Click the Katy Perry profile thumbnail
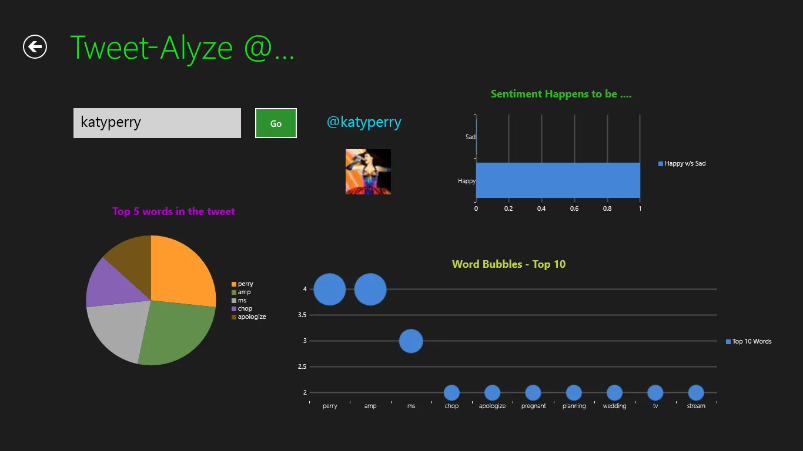This screenshot has width=803, height=451. (368, 171)
